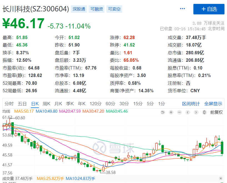
Task: Click the 委比 value 65.05%
Action: [131, 60]
